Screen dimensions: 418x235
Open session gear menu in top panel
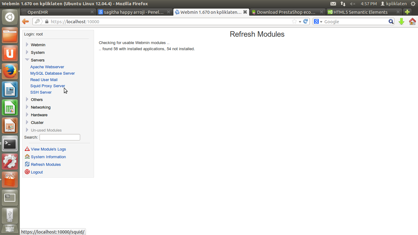pos(413,4)
